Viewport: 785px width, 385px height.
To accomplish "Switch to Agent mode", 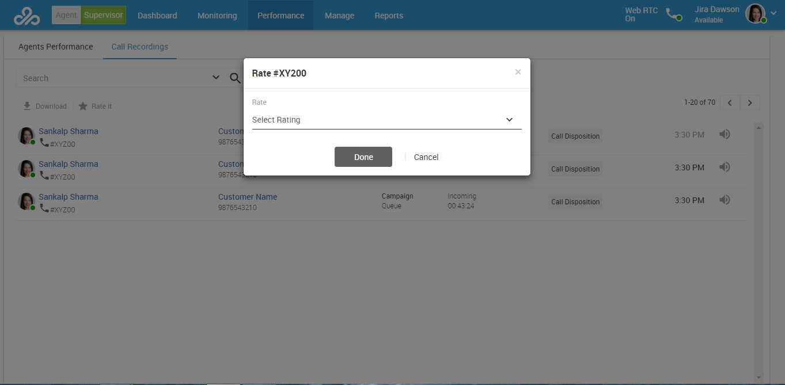I will click(x=66, y=15).
